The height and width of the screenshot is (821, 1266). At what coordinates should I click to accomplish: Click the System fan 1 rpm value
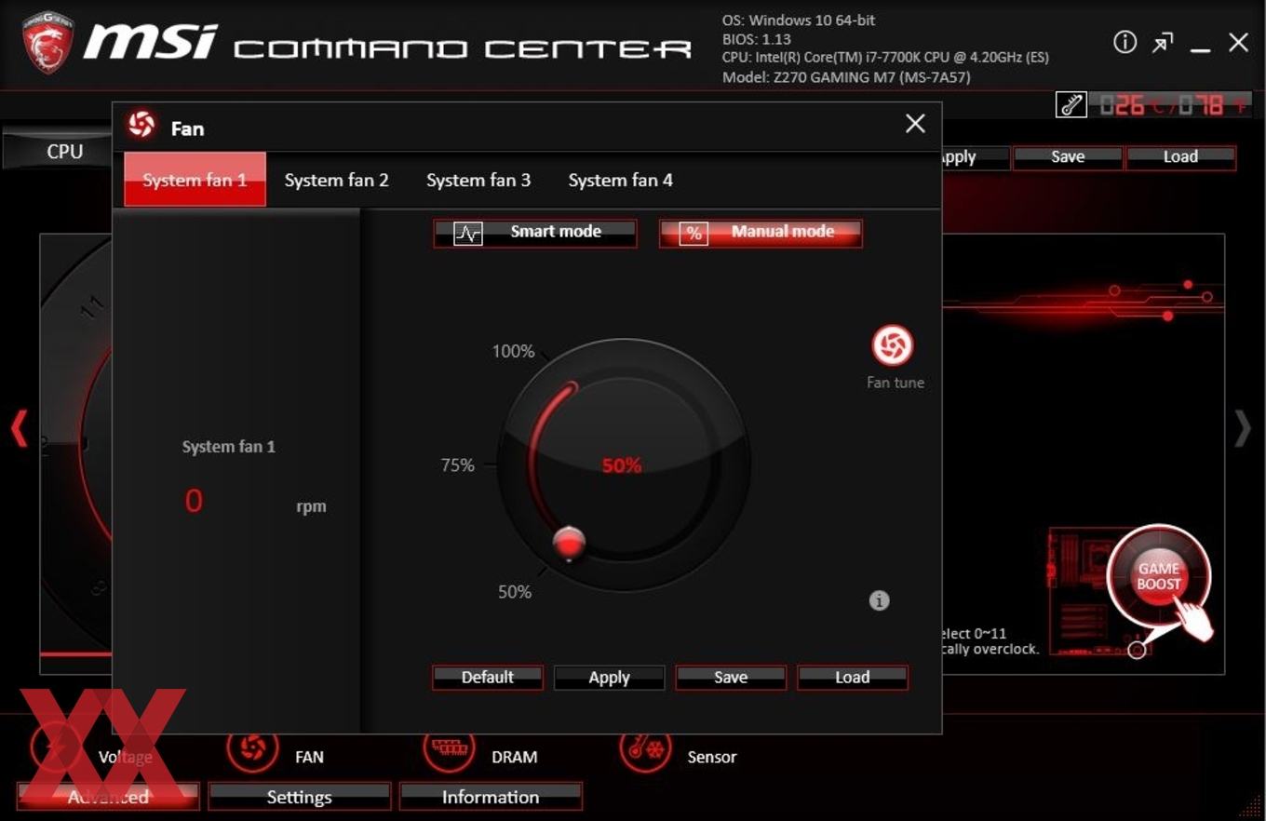click(194, 502)
